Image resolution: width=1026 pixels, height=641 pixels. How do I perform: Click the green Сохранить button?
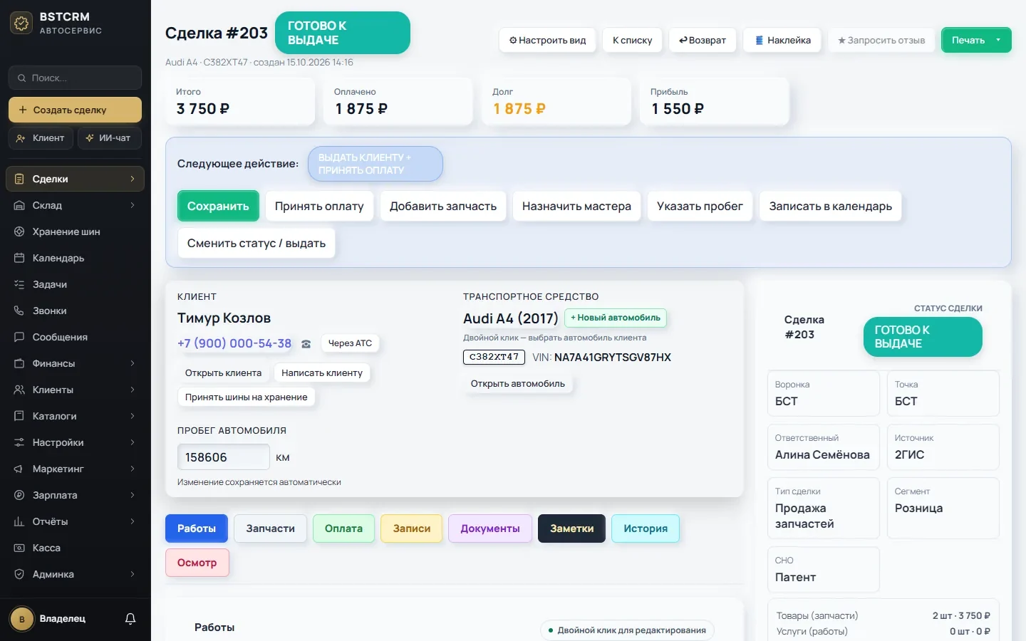(218, 206)
